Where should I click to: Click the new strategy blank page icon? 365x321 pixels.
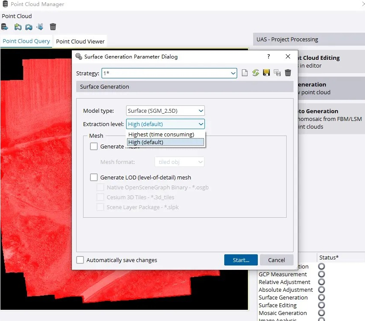[244, 73]
